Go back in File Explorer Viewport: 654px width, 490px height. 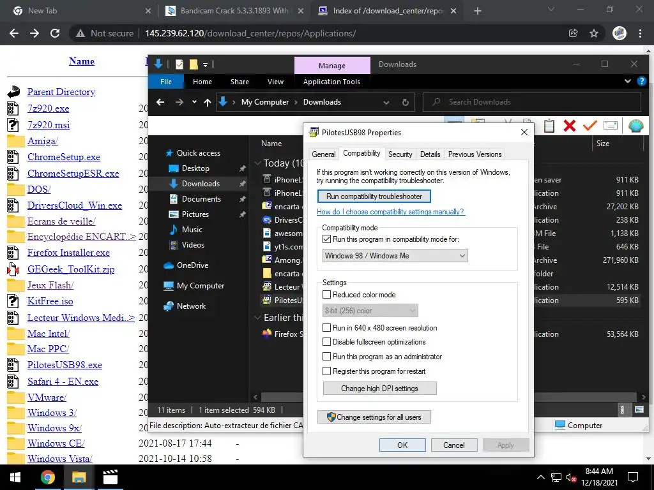(160, 102)
